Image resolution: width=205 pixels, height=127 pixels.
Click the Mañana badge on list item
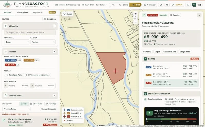(x=53, y=125)
